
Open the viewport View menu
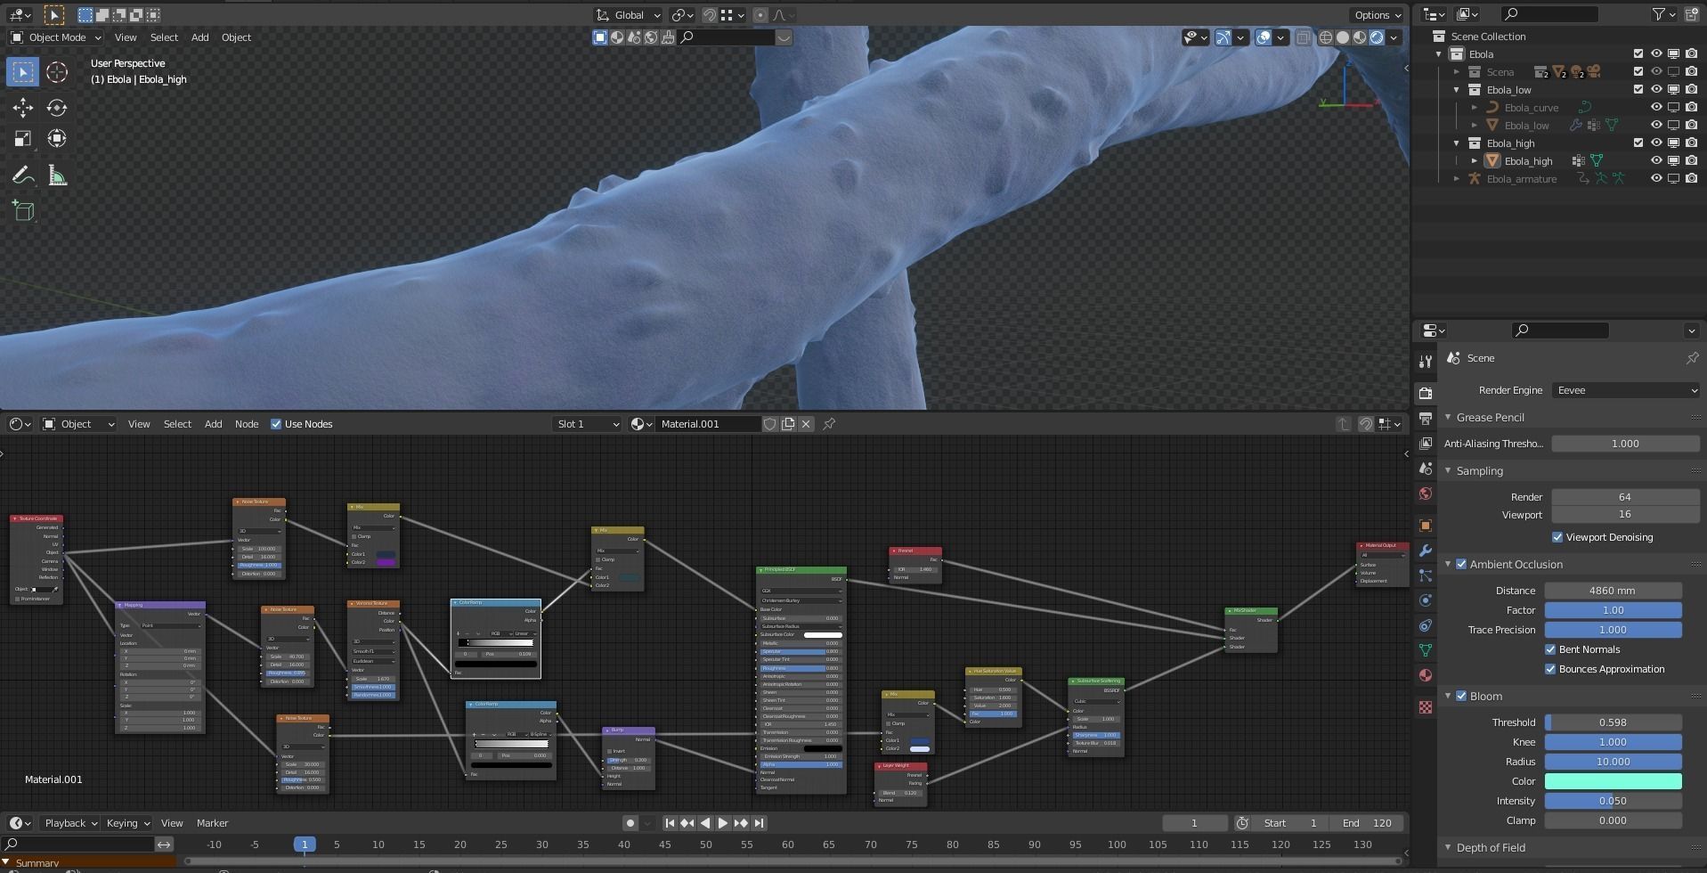pyautogui.click(x=126, y=37)
